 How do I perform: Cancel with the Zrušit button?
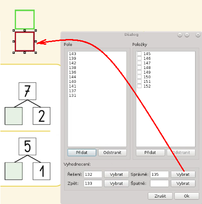[x=160, y=196]
